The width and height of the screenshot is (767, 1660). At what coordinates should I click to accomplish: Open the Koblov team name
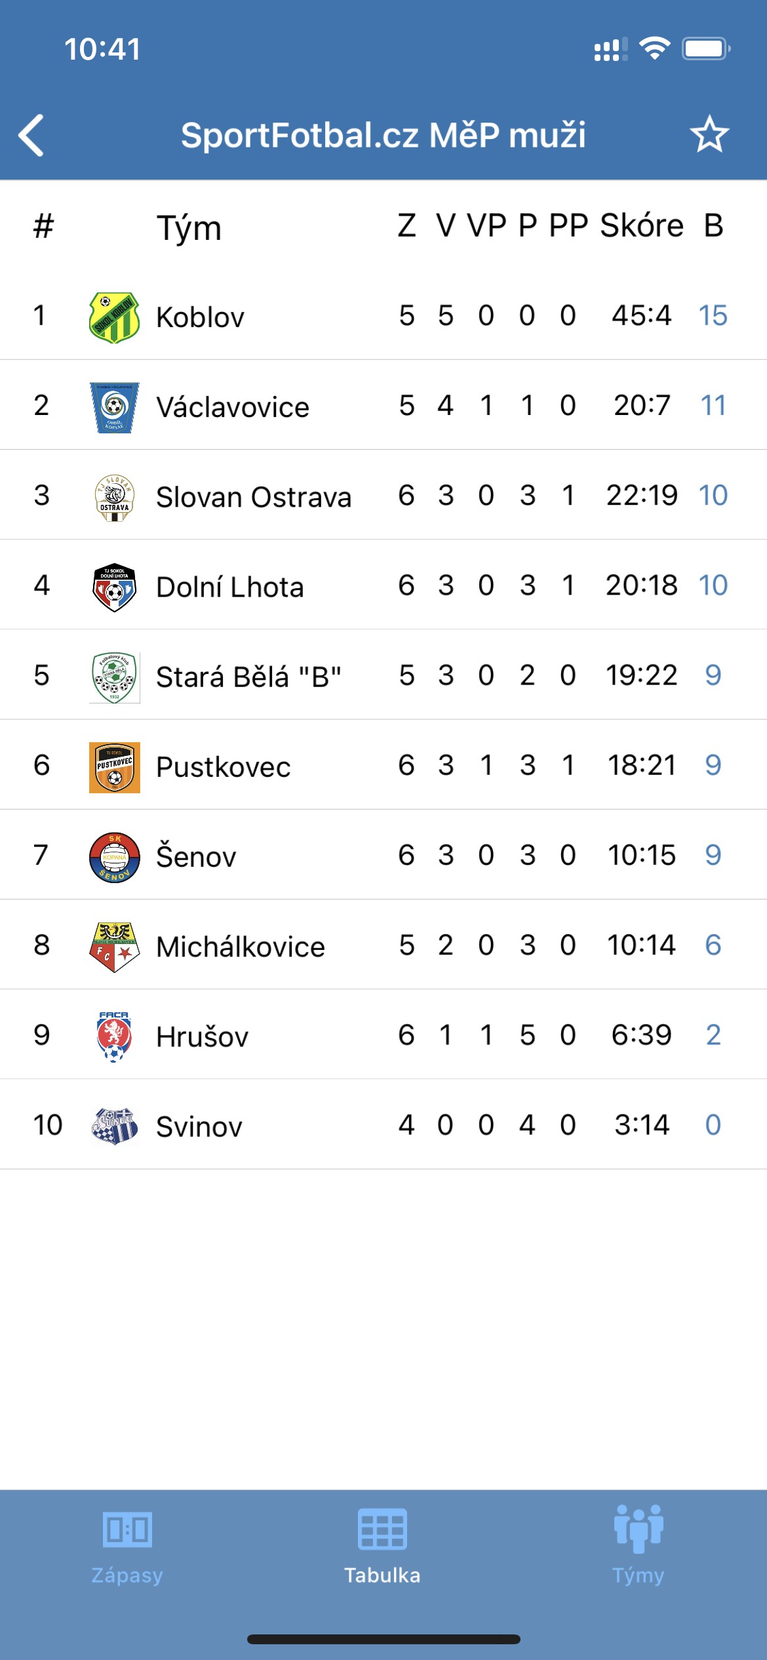[x=200, y=317]
